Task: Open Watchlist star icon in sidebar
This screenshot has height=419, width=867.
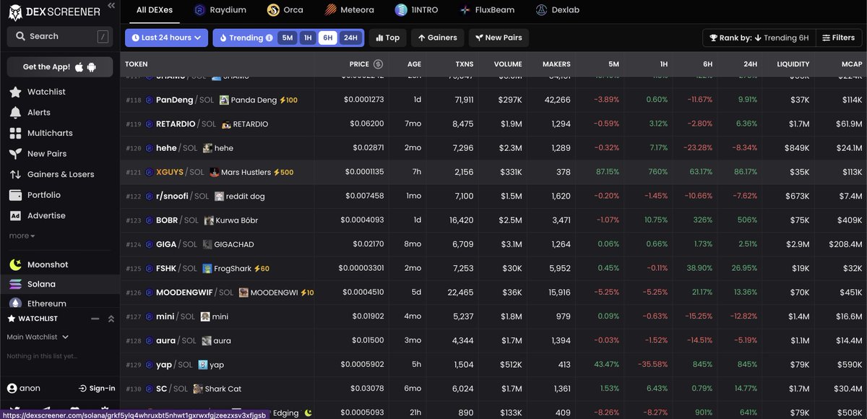Action: point(15,92)
